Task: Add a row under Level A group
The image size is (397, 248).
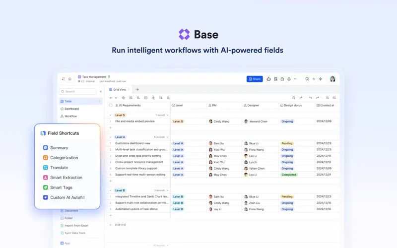Action: click(110, 181)
